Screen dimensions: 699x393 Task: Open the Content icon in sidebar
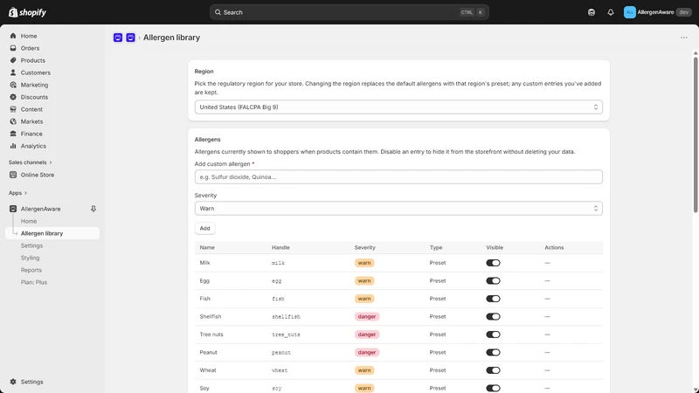pos(13,109)
